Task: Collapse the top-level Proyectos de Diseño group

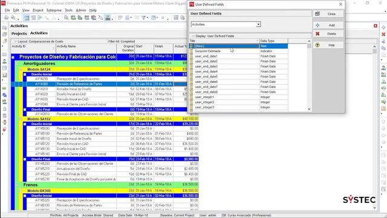Action: click(13, 57)
